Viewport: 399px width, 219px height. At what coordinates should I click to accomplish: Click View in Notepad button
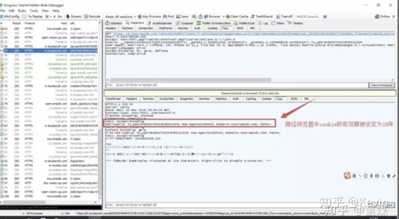382,85
